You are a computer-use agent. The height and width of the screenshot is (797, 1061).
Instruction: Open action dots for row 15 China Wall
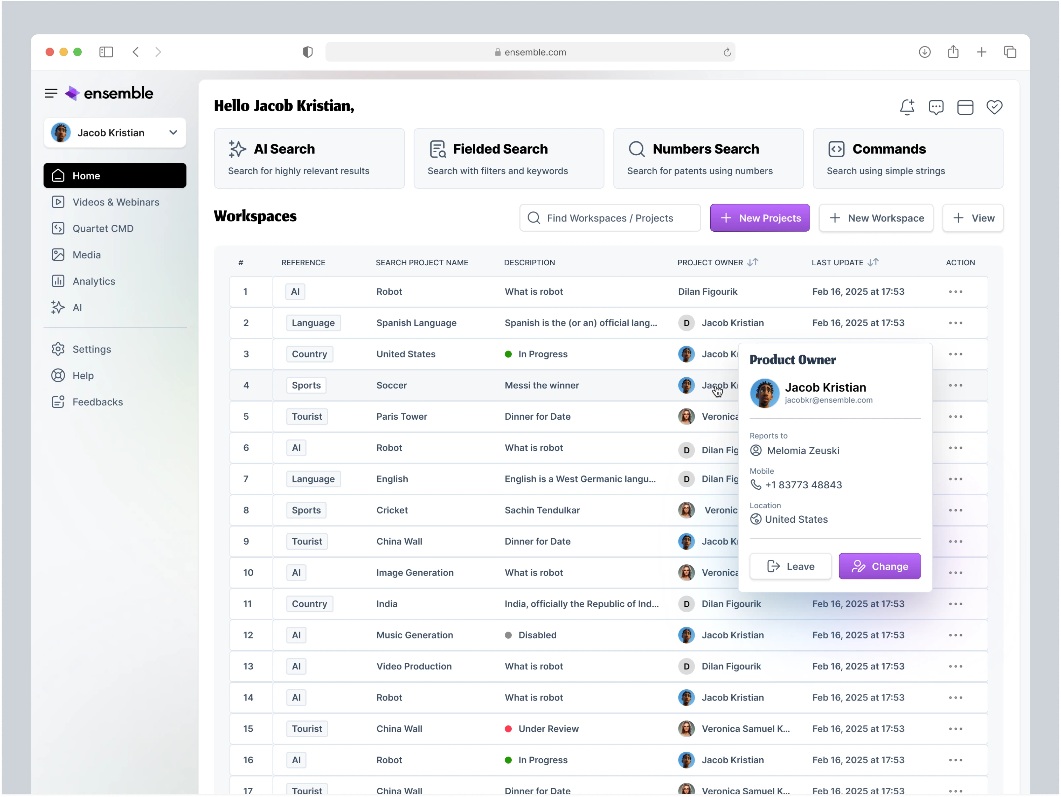(956, 729)
